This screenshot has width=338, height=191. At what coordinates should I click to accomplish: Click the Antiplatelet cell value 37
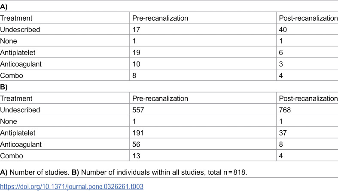coord(283,133)
